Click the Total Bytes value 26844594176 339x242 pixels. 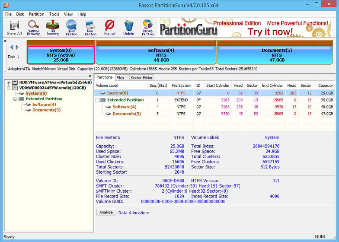(x=266, y=146)
